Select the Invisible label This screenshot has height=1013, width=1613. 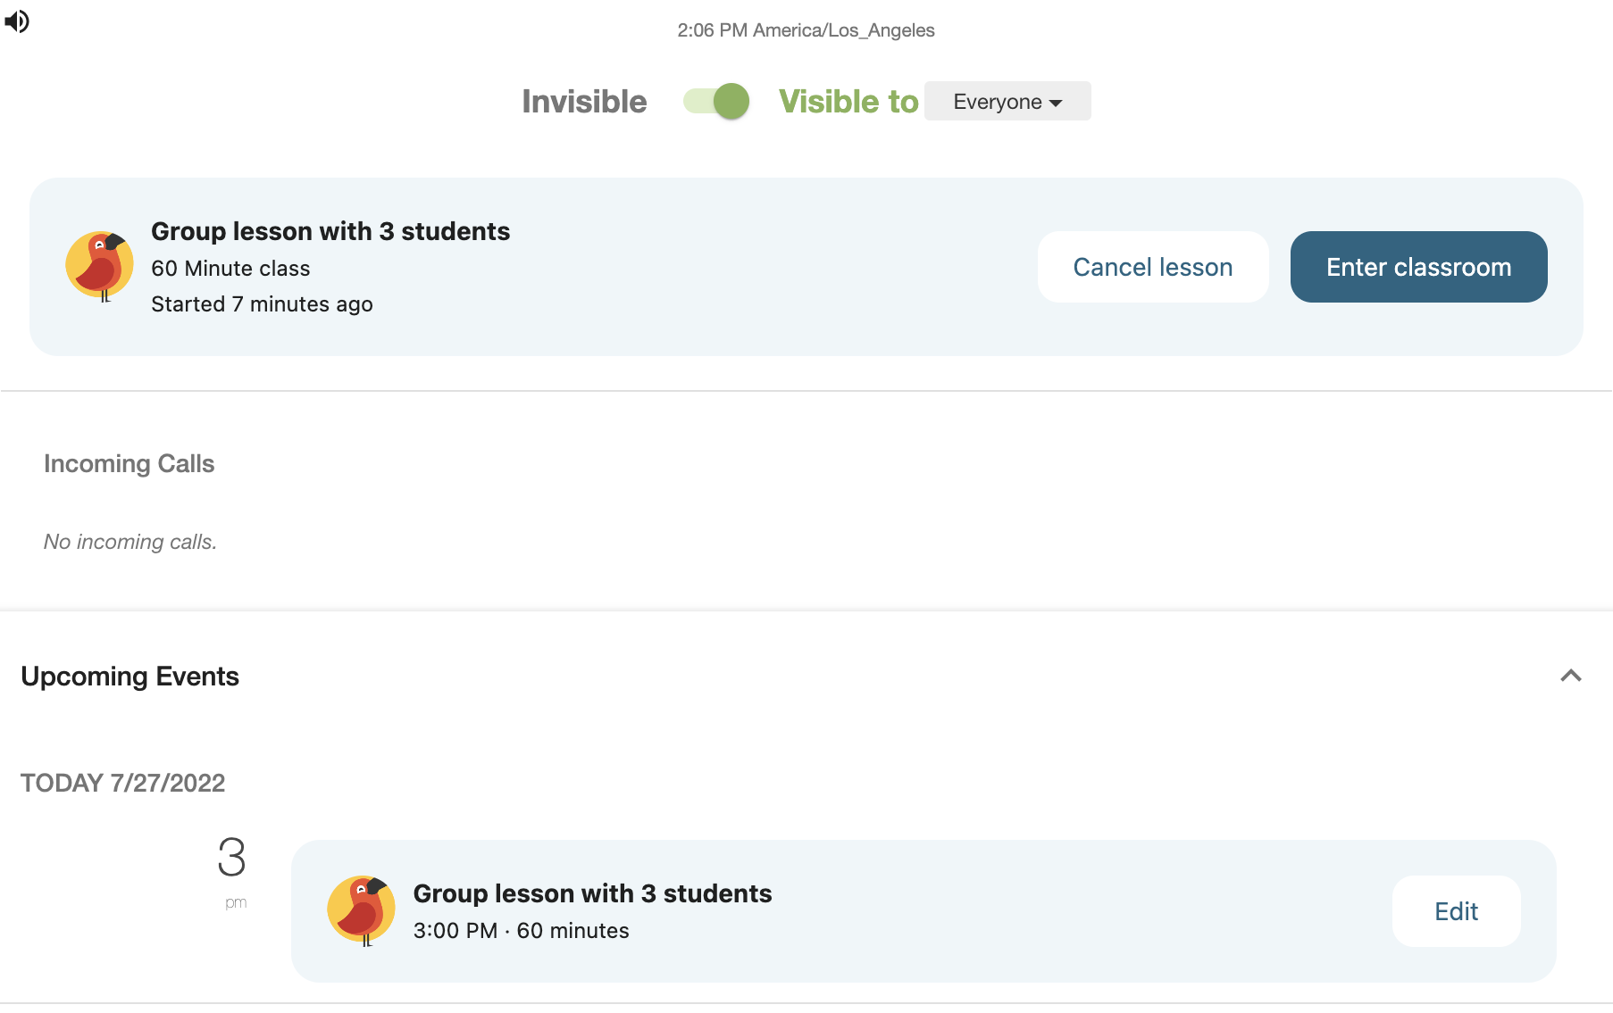coord(584,102)
